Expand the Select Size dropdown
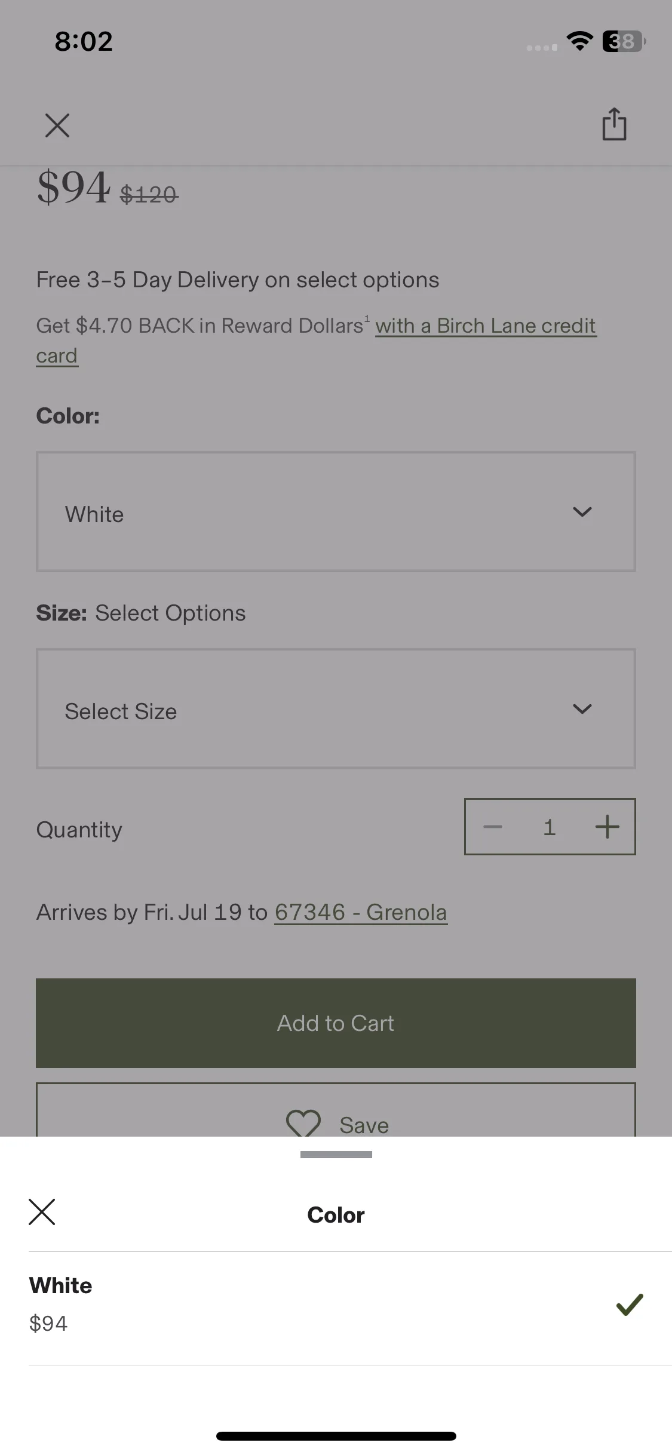The image size is (672, 1455). (336, 709)
